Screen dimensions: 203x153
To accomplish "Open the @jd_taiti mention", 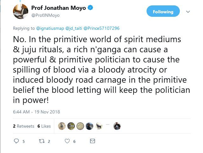I will (x=74, y=28).
